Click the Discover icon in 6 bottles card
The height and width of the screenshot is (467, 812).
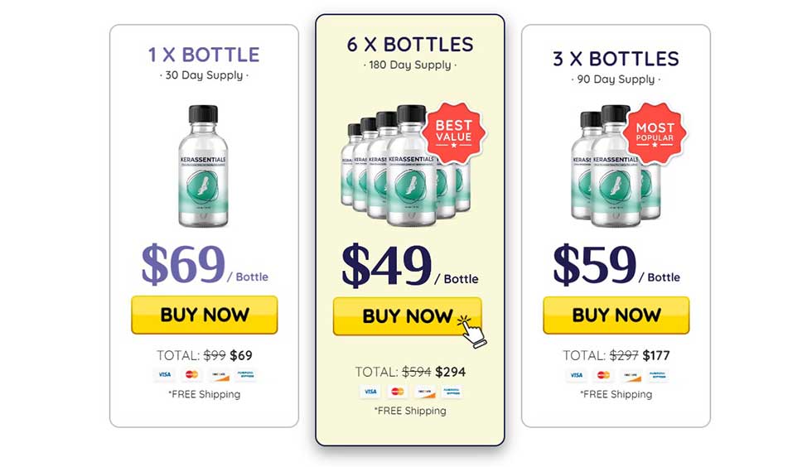[423, 392]
